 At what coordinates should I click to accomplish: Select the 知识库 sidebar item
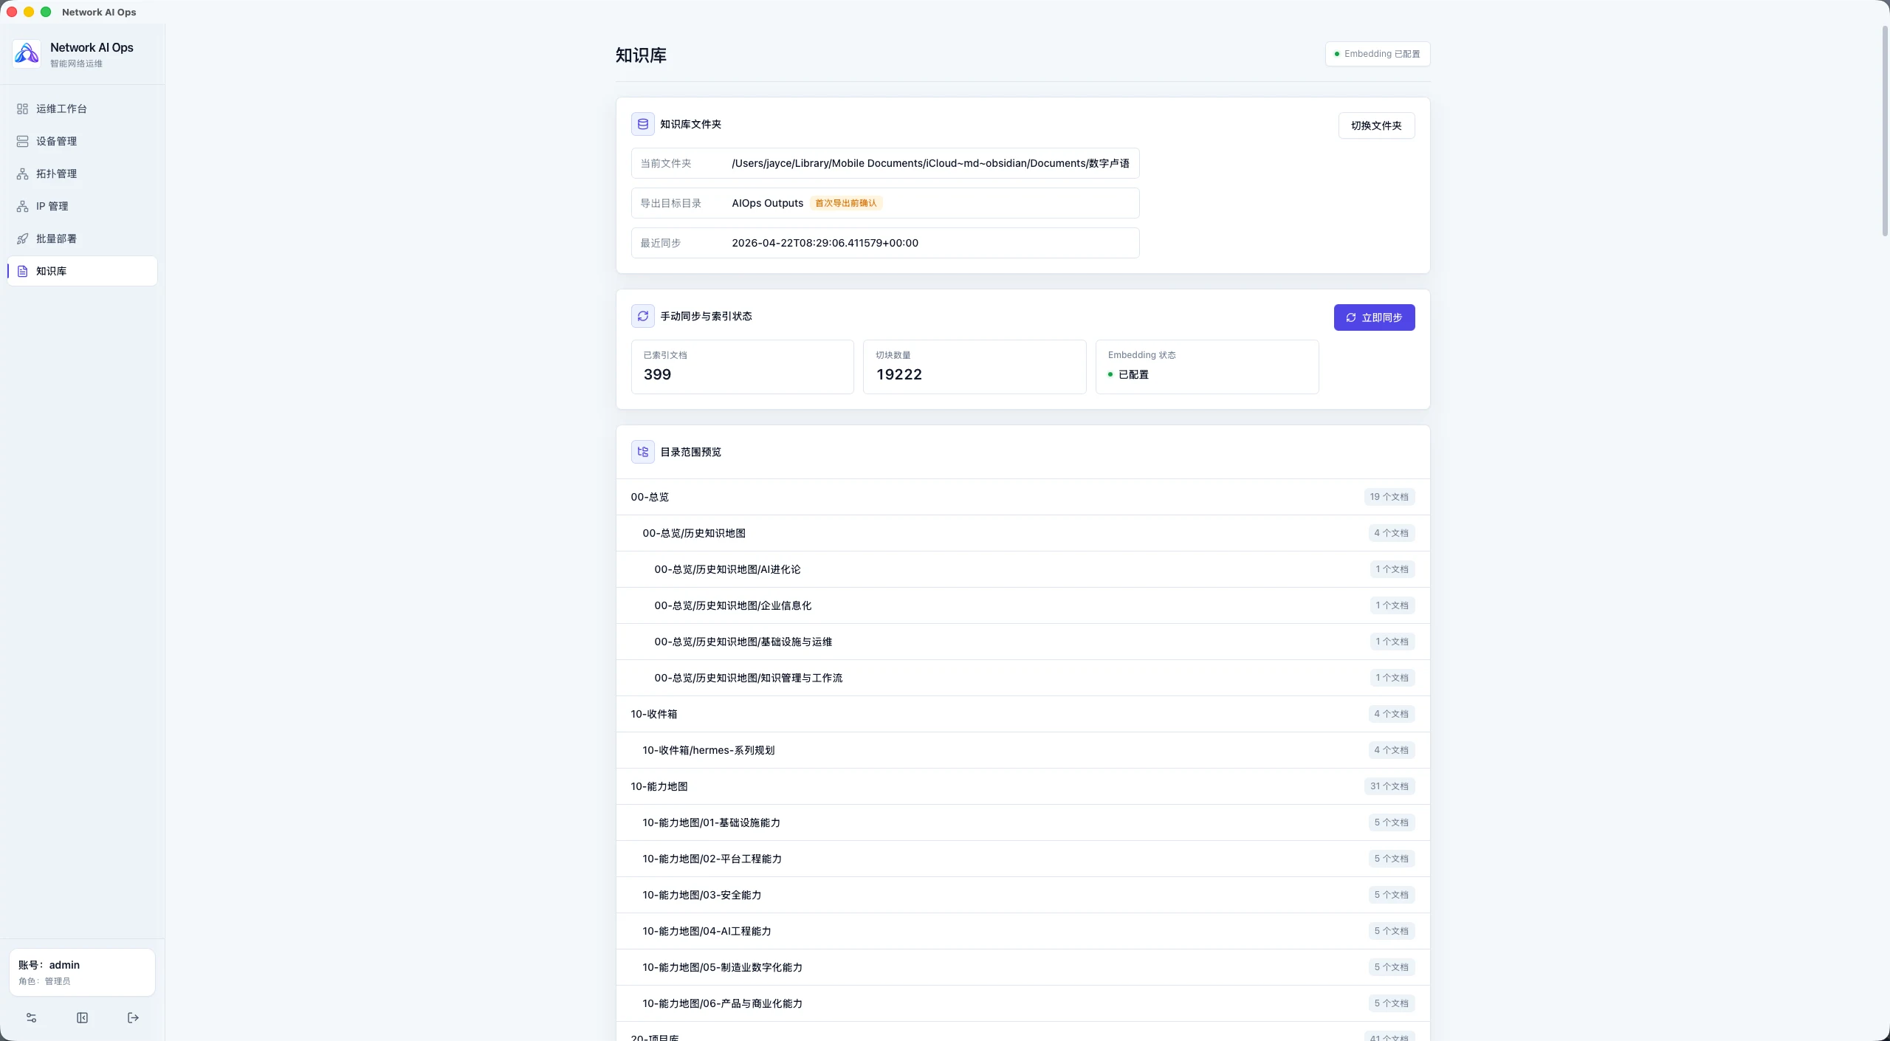pos(82,271)
